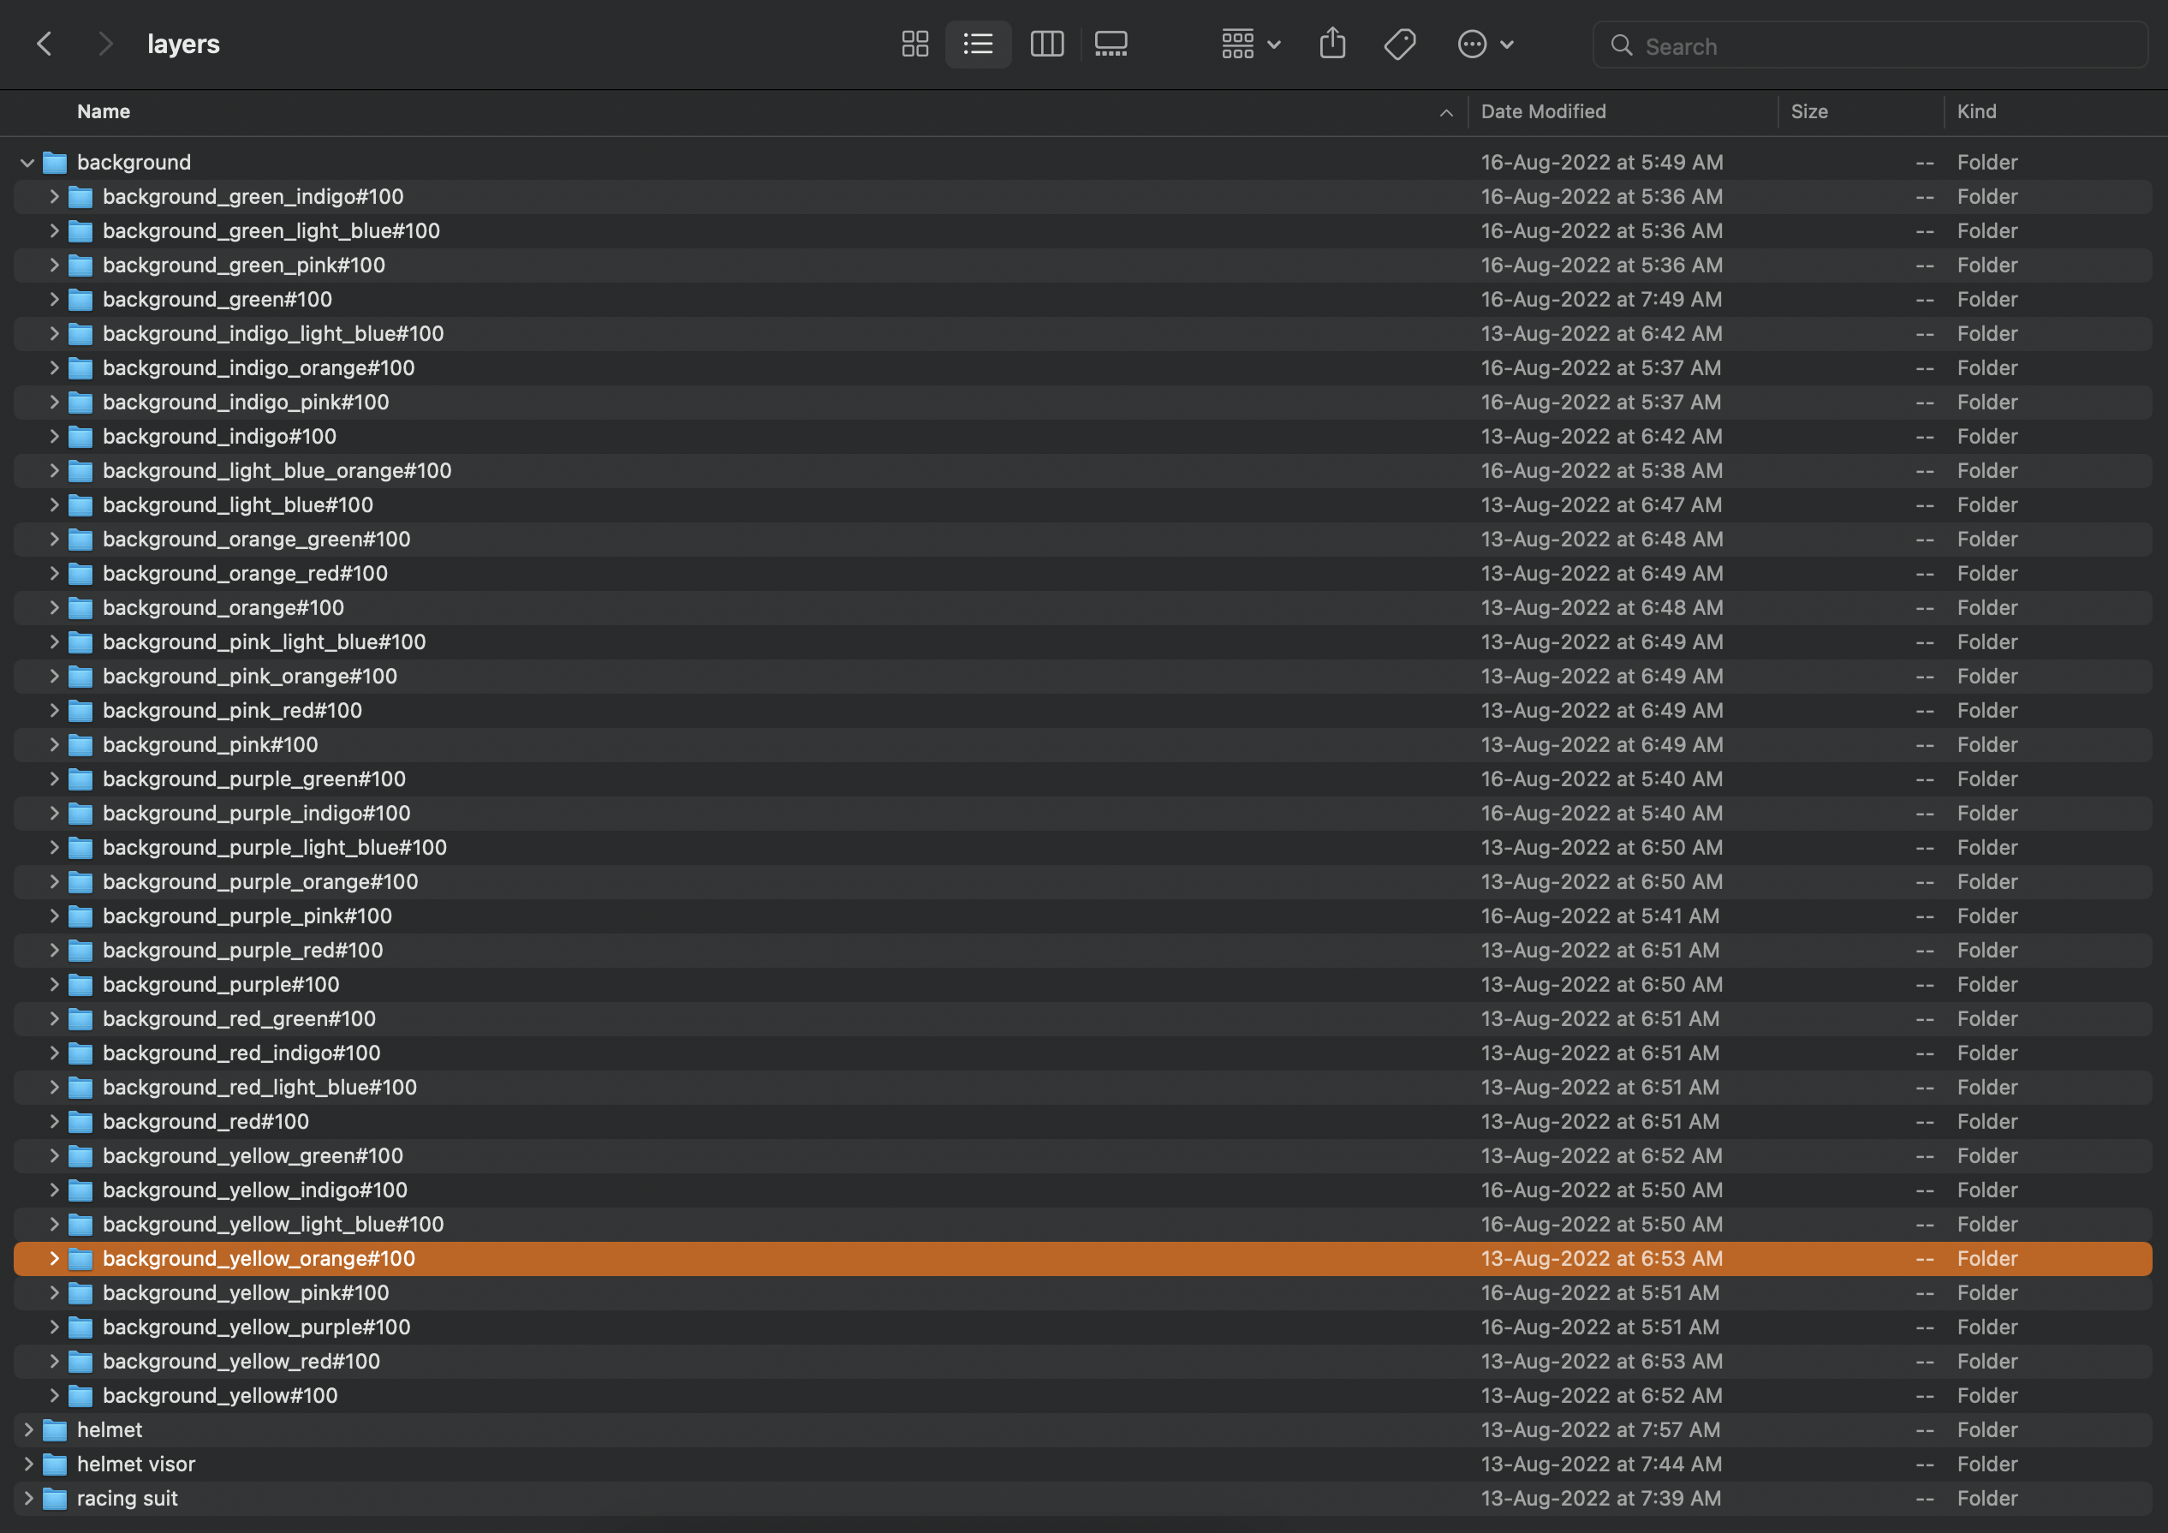
Task: Toggle sort direction caret in Name header
Action: coord(1445,112)
